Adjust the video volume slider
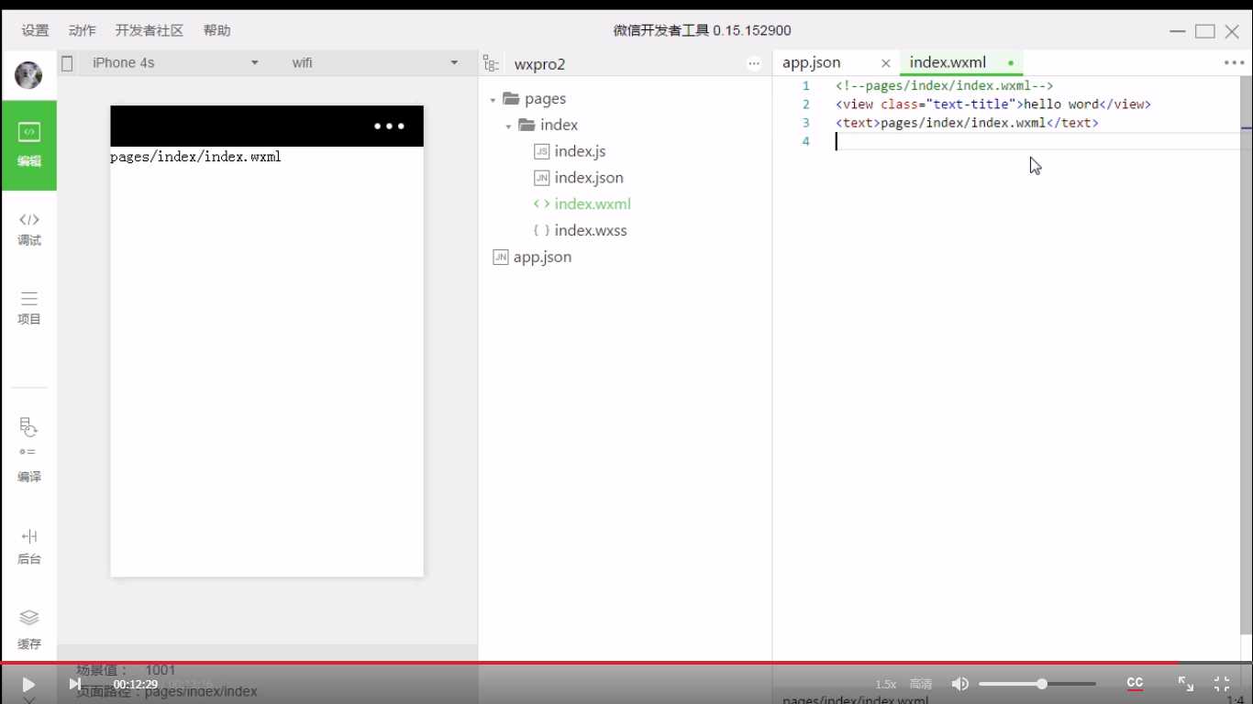Viewport: 1253px width, 704px height. pyautogui.click(x=1037, y=684)
